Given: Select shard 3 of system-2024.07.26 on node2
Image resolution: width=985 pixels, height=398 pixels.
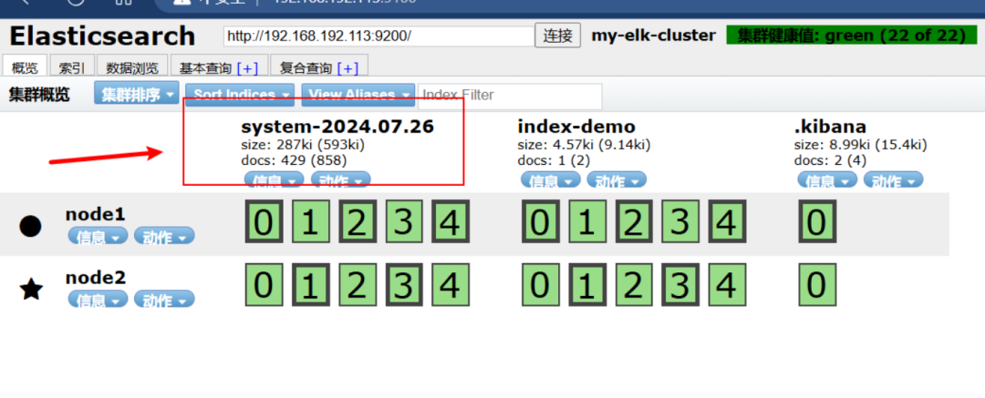Looking at the screenshot, I should 405,285.
